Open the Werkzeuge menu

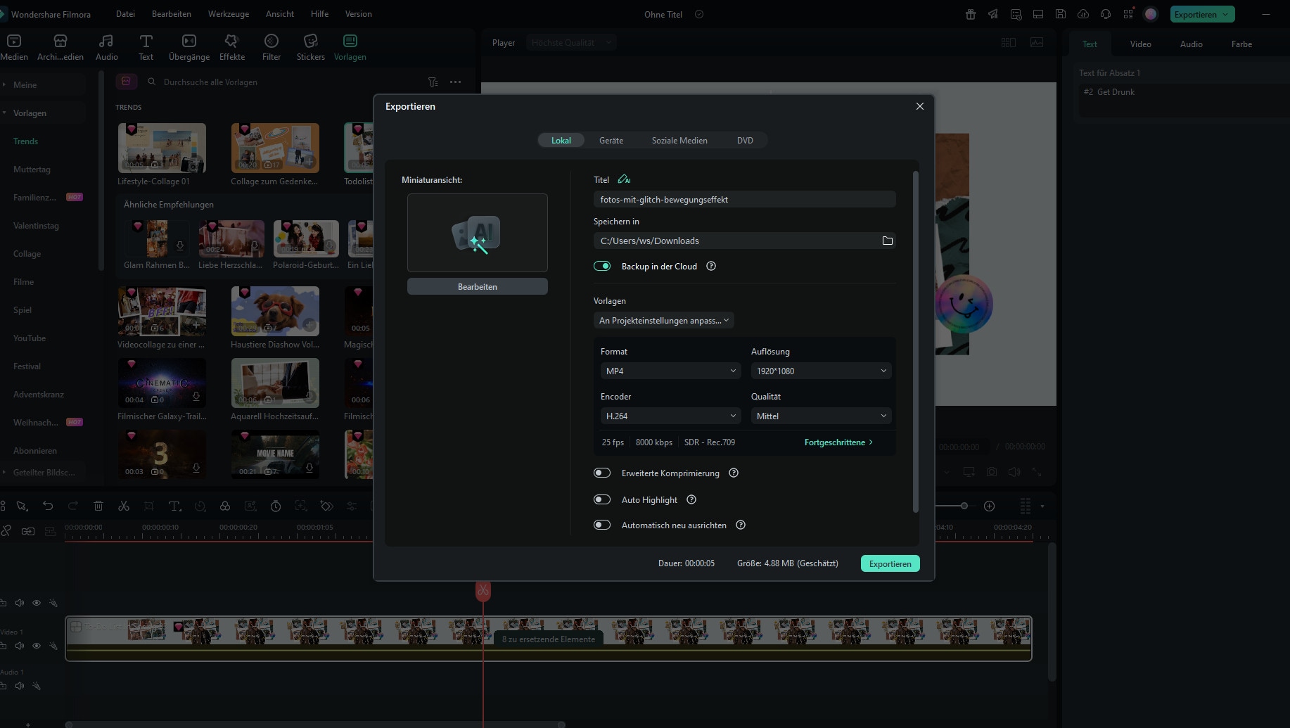point(229,14)
